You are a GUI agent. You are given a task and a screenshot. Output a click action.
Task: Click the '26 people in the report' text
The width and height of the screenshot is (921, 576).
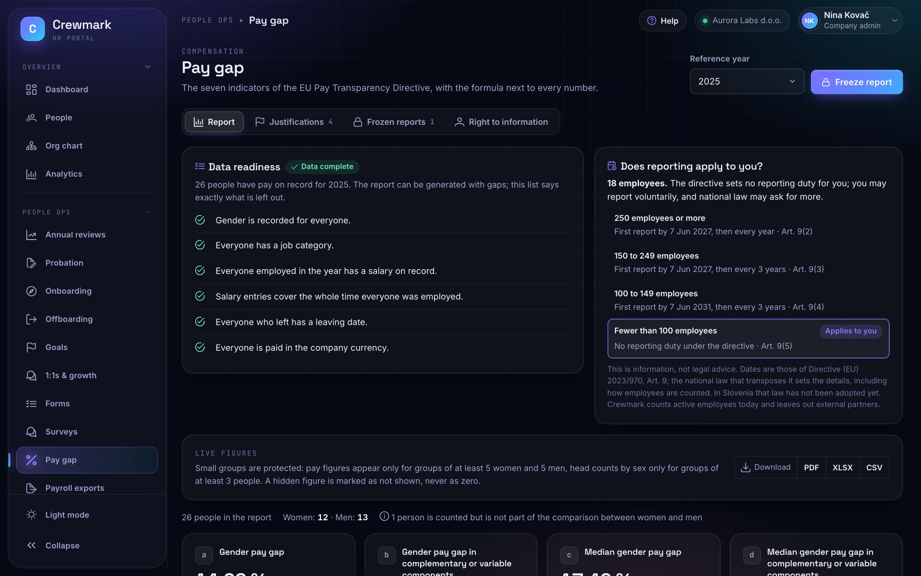pyautogui.click(x=226, y=517)
